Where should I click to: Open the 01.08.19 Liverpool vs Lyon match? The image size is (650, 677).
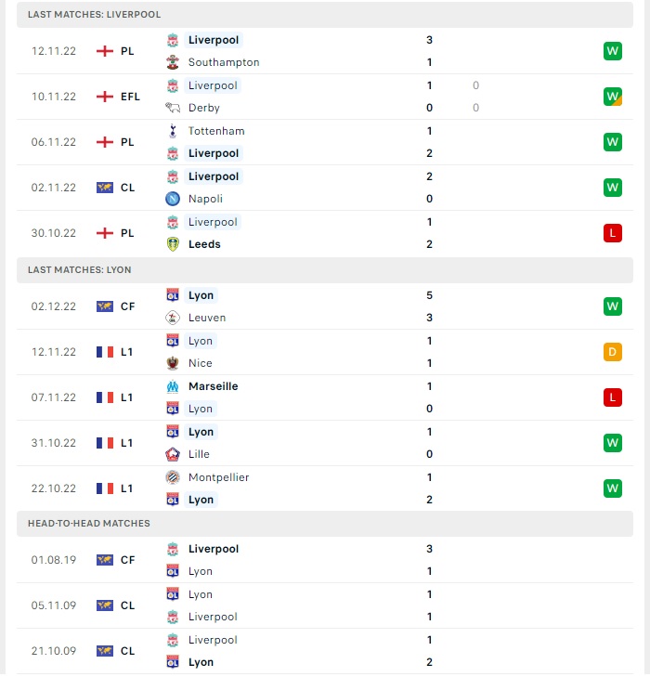tap(325, 560)
